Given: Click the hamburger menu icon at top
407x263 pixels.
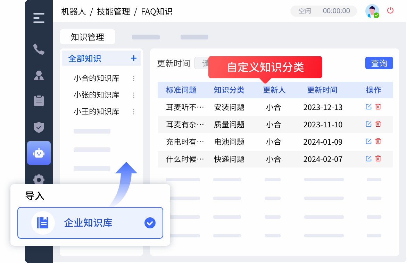Looking at the screenshot, I should (x=39, y=18).
